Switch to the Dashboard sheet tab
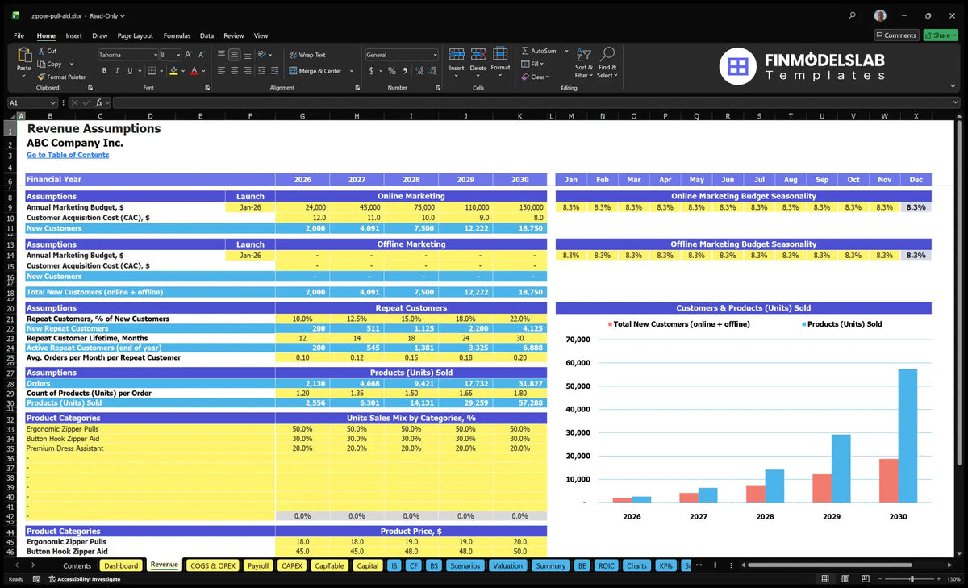This screenshot has height=588, width=968. [x=121, y=565]
